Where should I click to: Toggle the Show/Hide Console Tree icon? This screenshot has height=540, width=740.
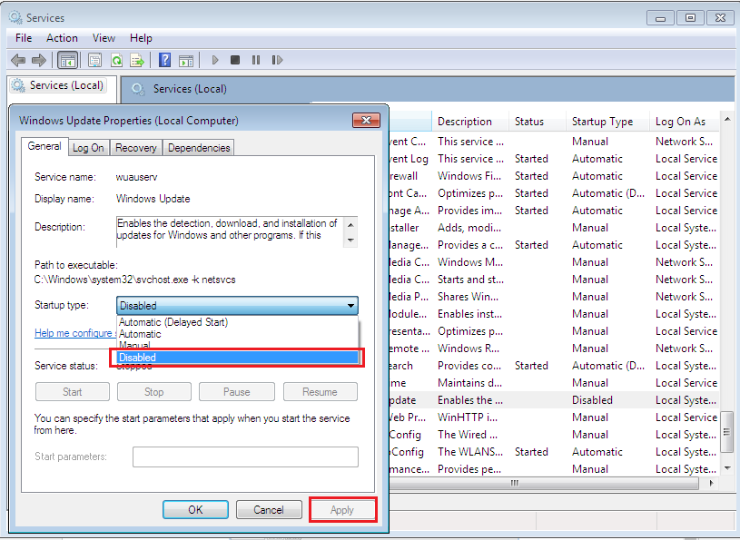[67, 61]
